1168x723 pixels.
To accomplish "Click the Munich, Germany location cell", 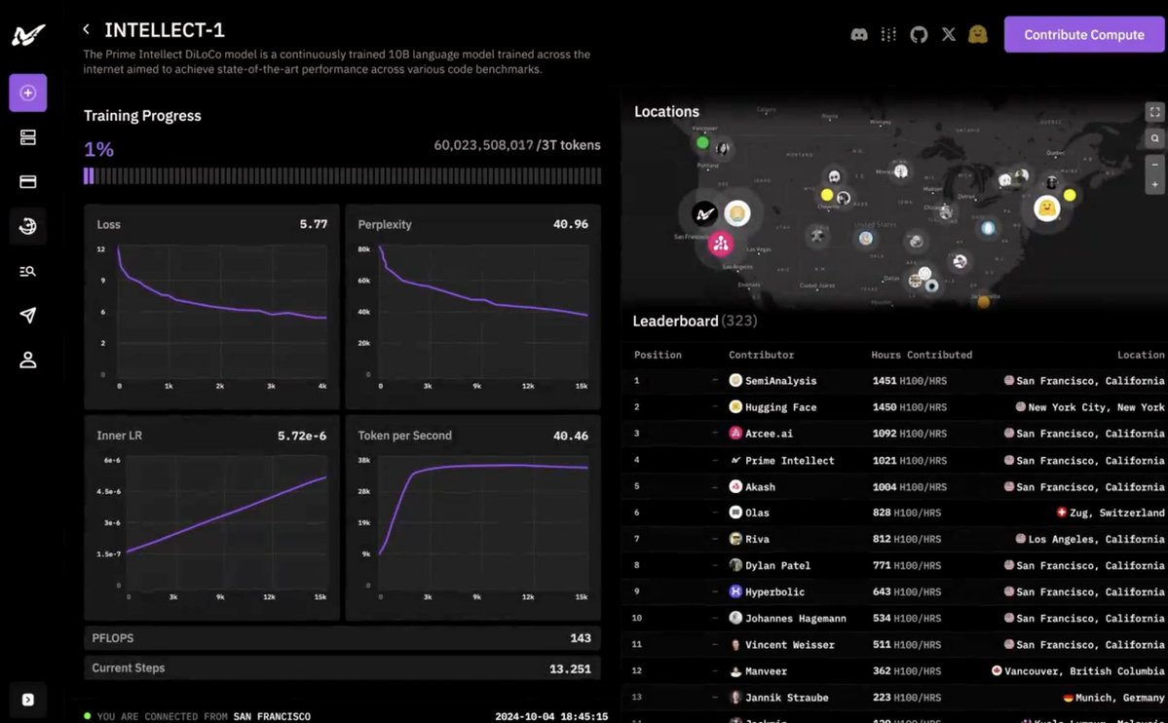I will click(x=1113, y=698).
